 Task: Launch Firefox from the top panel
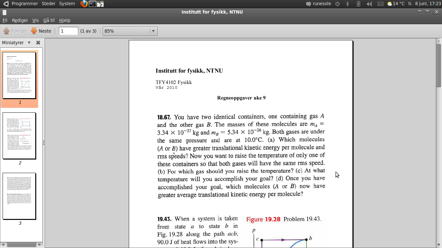pos(84,4)
